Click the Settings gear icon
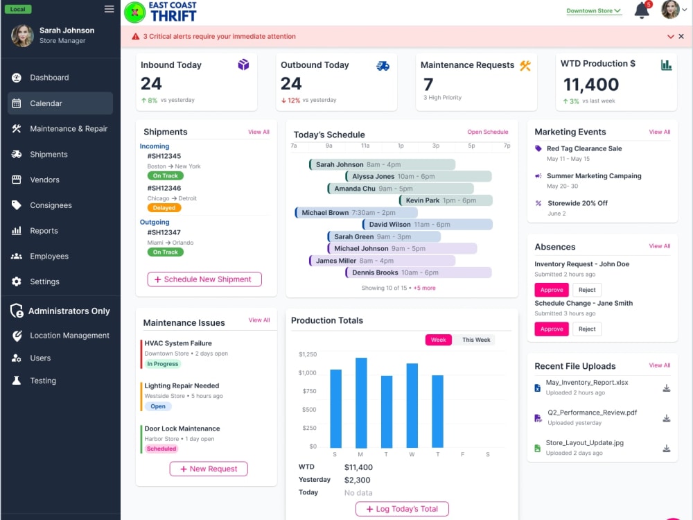 coord(17,281)
